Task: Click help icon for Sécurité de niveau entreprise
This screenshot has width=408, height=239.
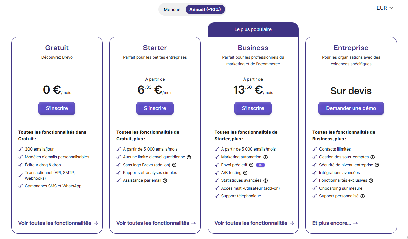Action: coord(377,165)
